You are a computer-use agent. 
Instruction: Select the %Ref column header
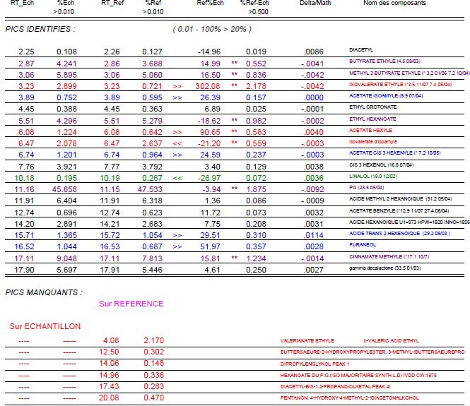(x=153, y=3)
